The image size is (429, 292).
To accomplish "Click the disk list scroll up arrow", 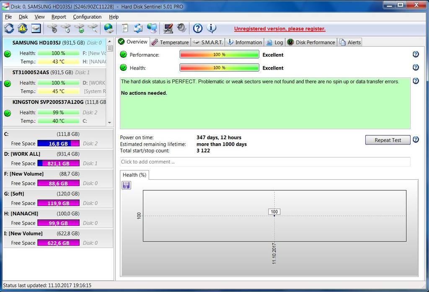I will 110,41.
